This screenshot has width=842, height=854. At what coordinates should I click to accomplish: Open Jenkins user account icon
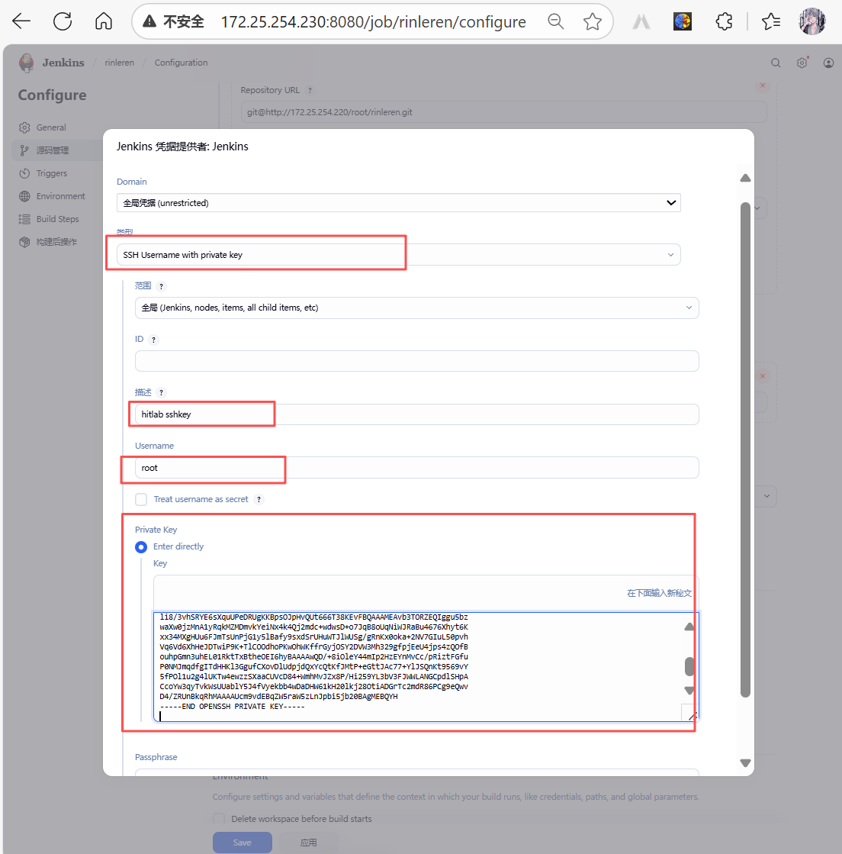828,63
